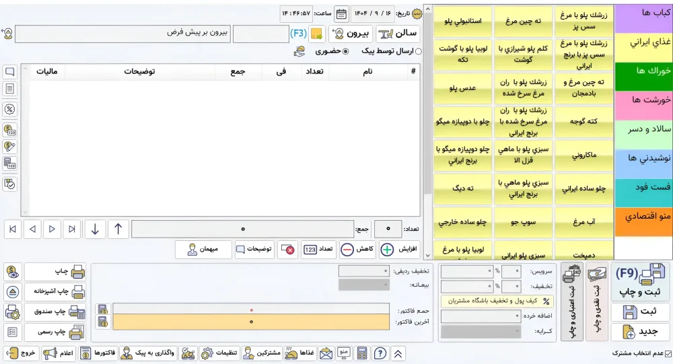Viewport: 673px width, 364px height.
Task: Click the ثبت save button
Action: pos(640,312)
